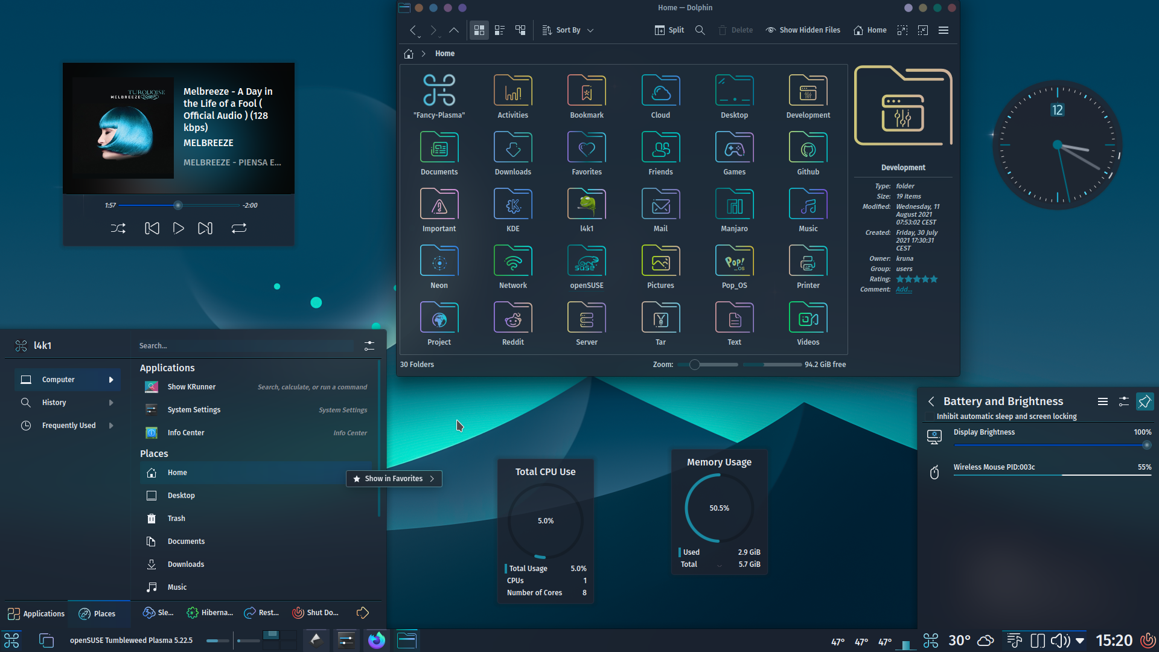The height and width of the screenshot is (652, 1159).
Task: Go back in Dolphin navigation
Action: (x=413, y=30)
